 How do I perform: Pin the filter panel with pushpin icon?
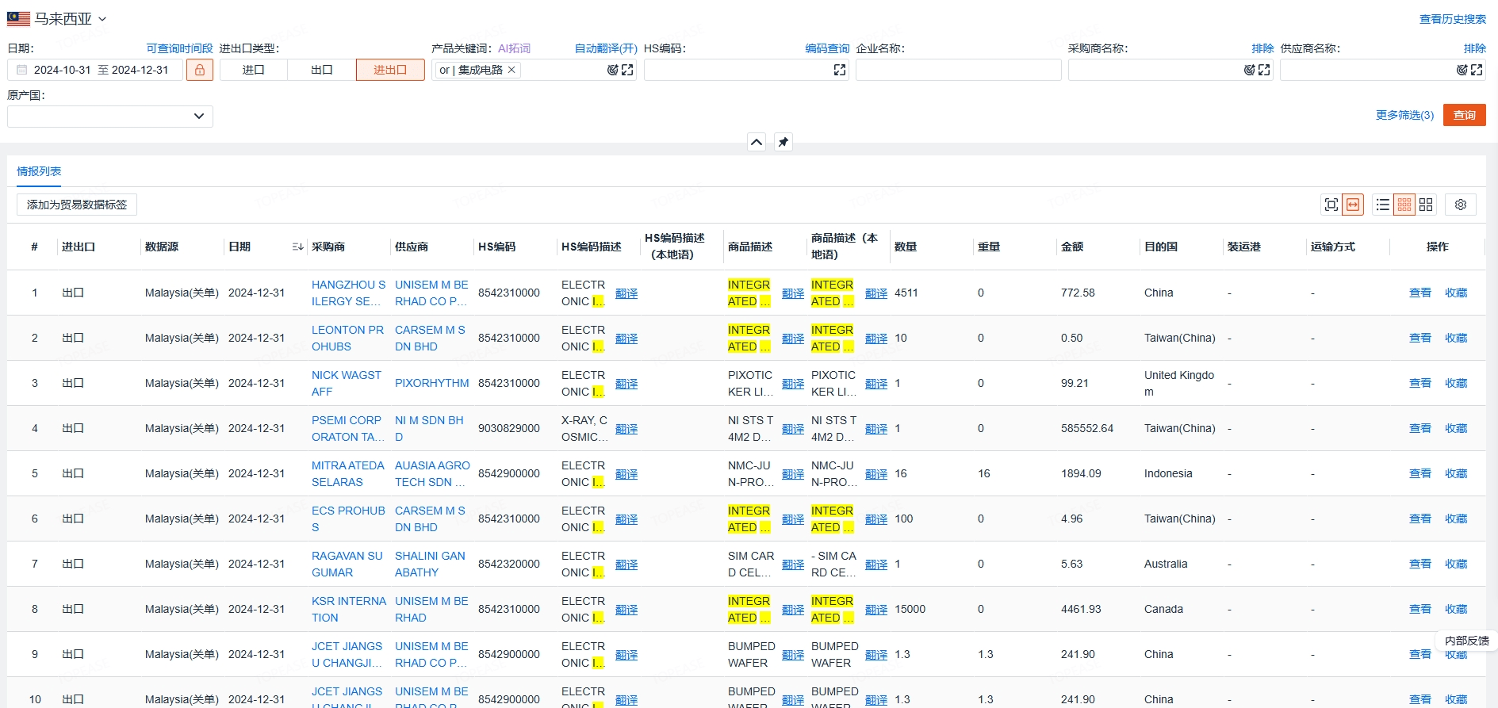coord(783,142)
